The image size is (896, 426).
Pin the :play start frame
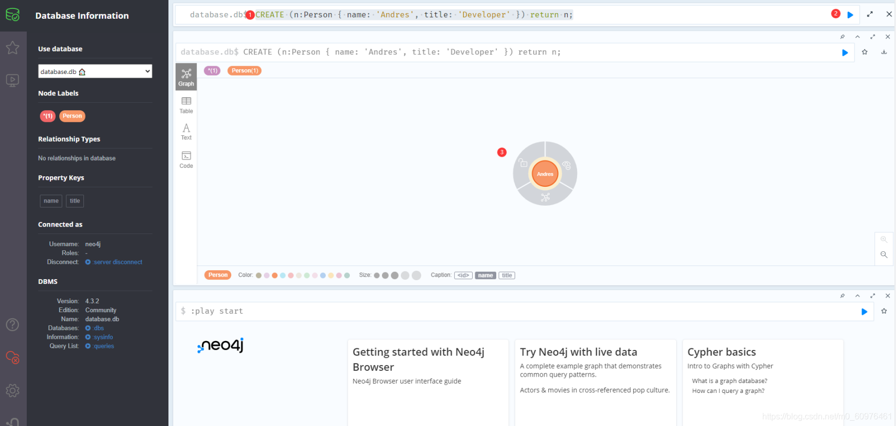click(x=842, y=296)
